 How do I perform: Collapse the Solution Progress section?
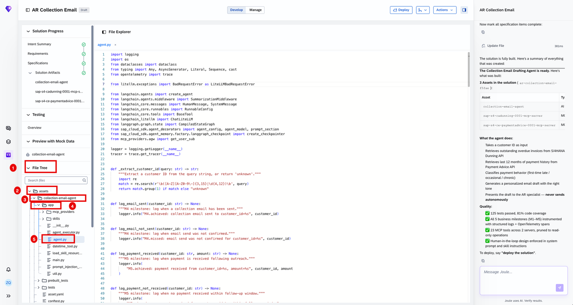[x=28, y=31]
